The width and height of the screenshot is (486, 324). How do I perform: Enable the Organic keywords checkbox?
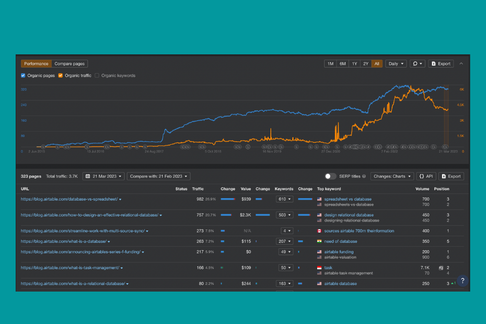[x=97, y=75]
